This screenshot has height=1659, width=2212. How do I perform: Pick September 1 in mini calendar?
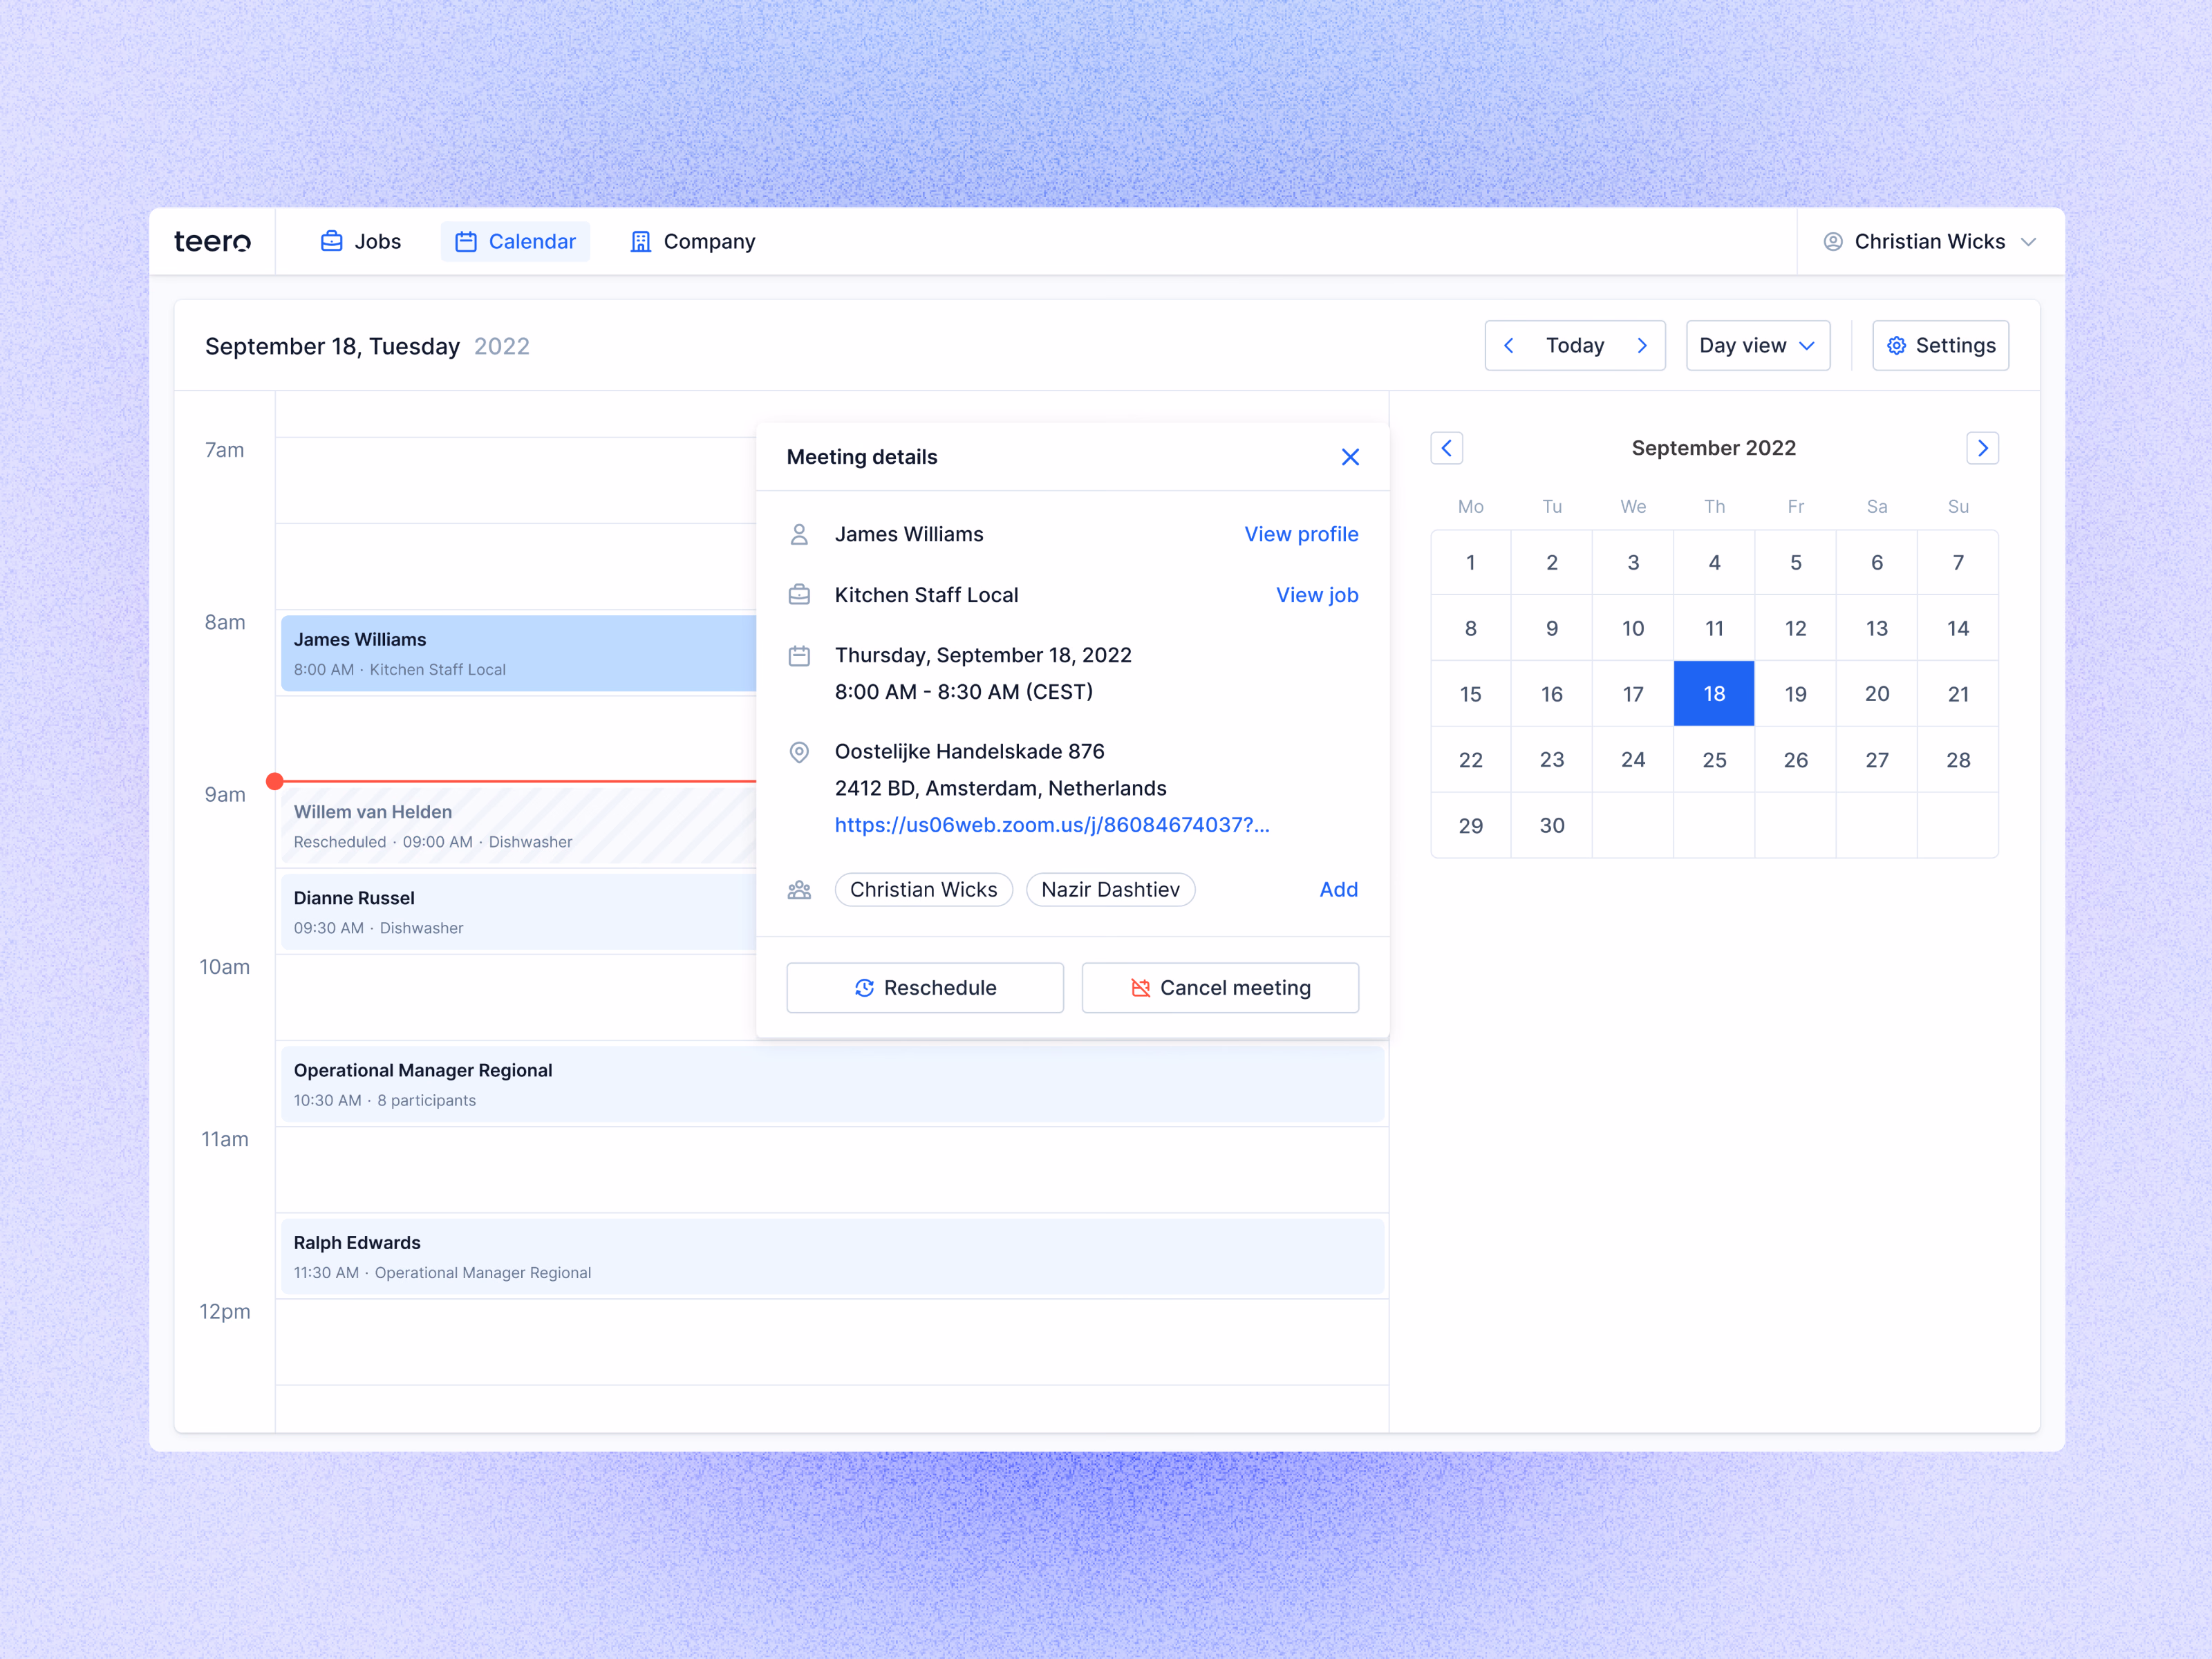coord(1470,562)
